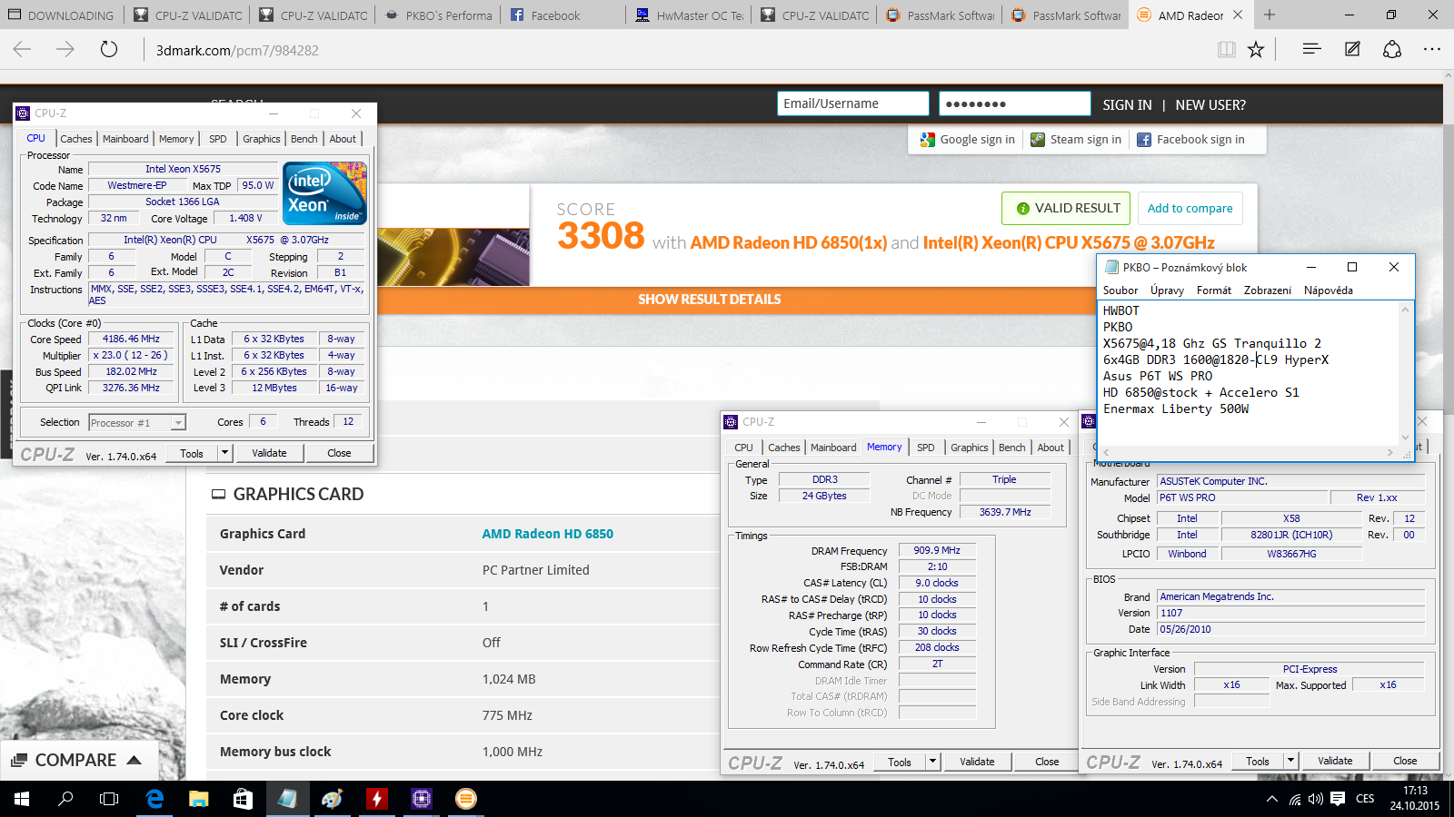Open reading view book icon

point(1227,50)
